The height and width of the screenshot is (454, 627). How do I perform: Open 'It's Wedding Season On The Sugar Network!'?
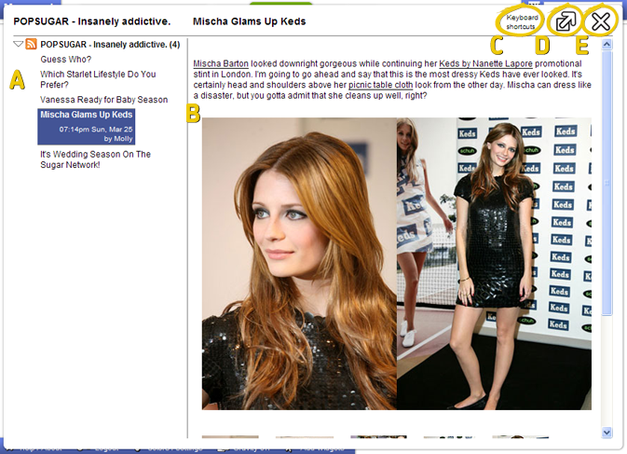coord(96,159)
